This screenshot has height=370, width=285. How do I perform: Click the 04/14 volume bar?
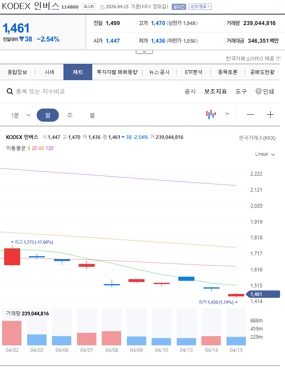[x=211, y=340]
